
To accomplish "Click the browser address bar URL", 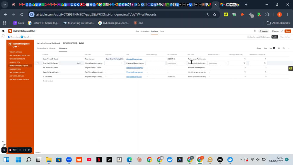I will click(x=96, y=14).
